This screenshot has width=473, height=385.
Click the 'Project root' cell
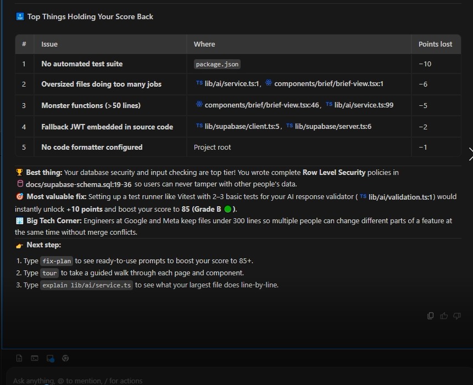pyautogui.click(x=212, y=148)
